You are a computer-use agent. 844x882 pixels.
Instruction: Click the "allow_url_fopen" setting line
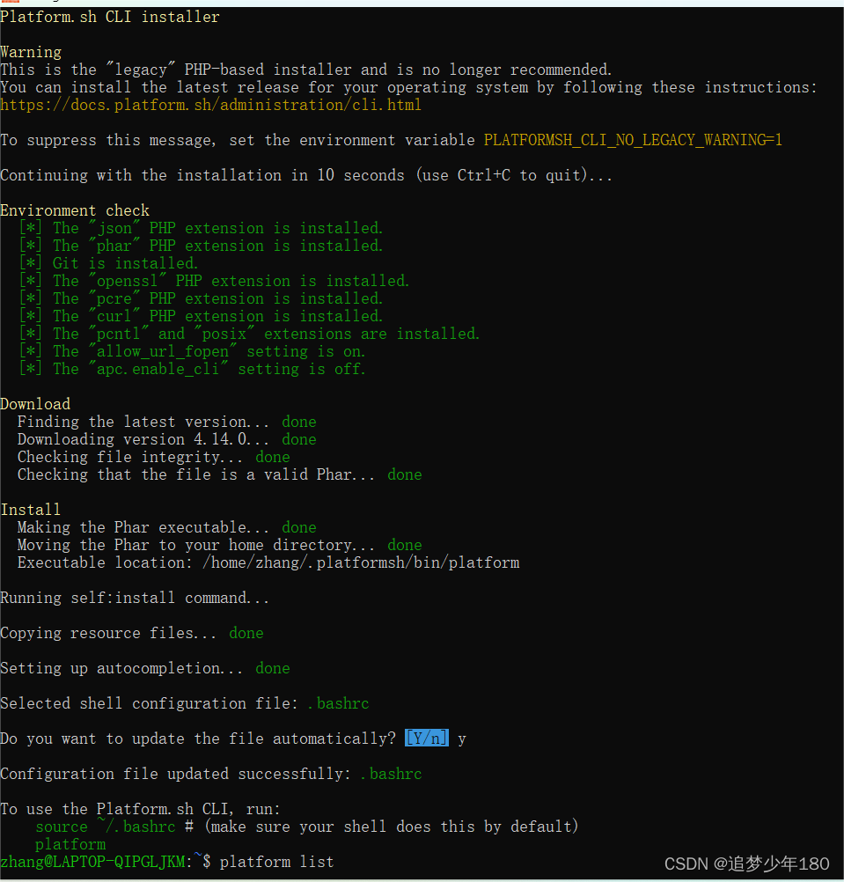(x=193, y=351)
